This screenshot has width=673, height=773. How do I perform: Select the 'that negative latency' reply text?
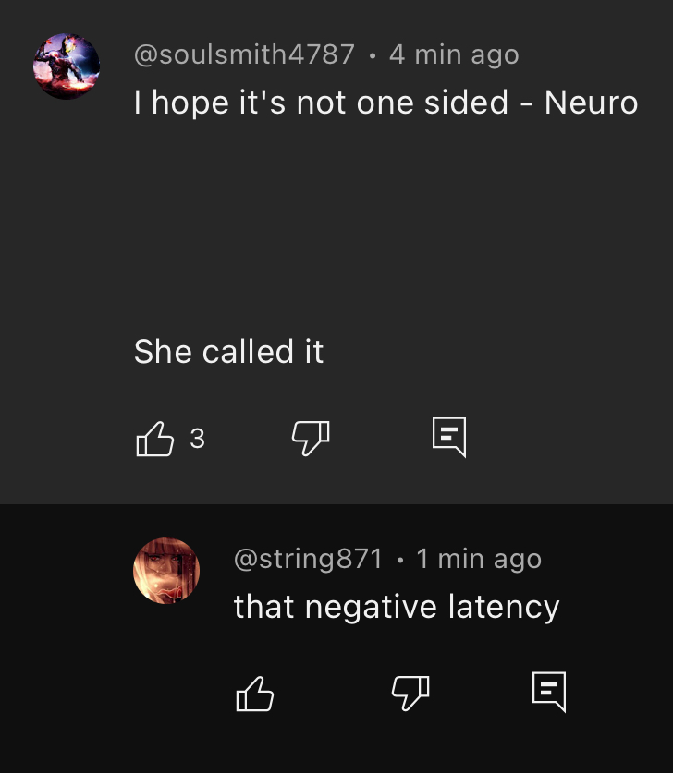coord(397,607)
